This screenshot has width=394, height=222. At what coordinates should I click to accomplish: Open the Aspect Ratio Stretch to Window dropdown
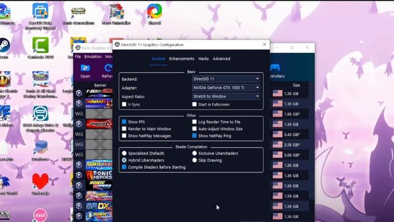(x=226, y=96)
